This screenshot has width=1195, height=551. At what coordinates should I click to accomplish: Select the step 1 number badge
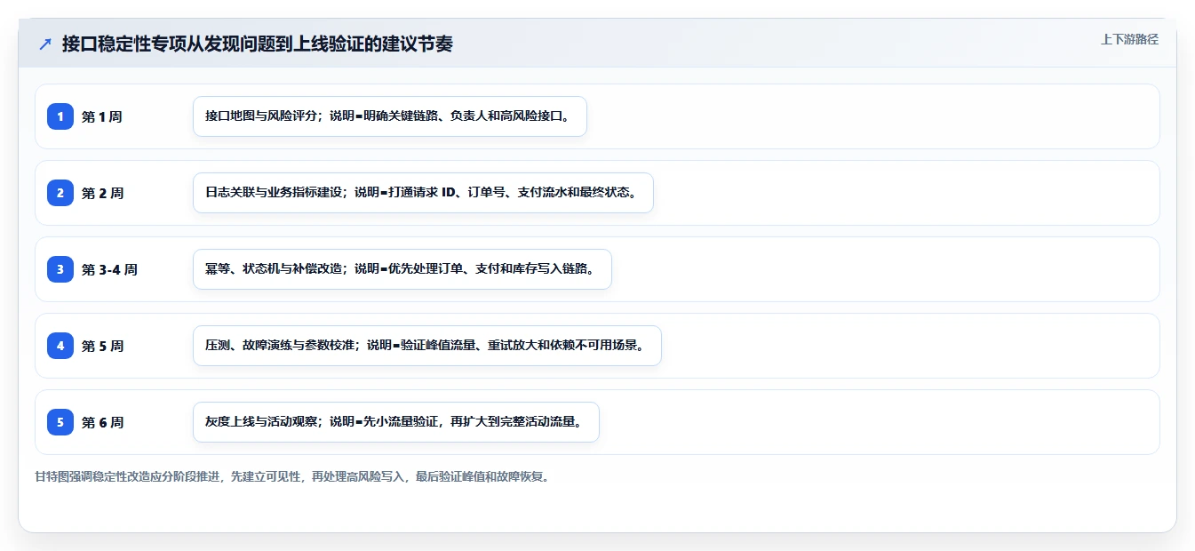coord(60,116)
